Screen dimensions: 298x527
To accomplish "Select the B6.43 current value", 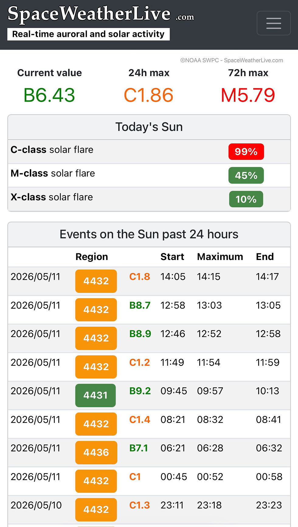I will [x=49, y=95].
